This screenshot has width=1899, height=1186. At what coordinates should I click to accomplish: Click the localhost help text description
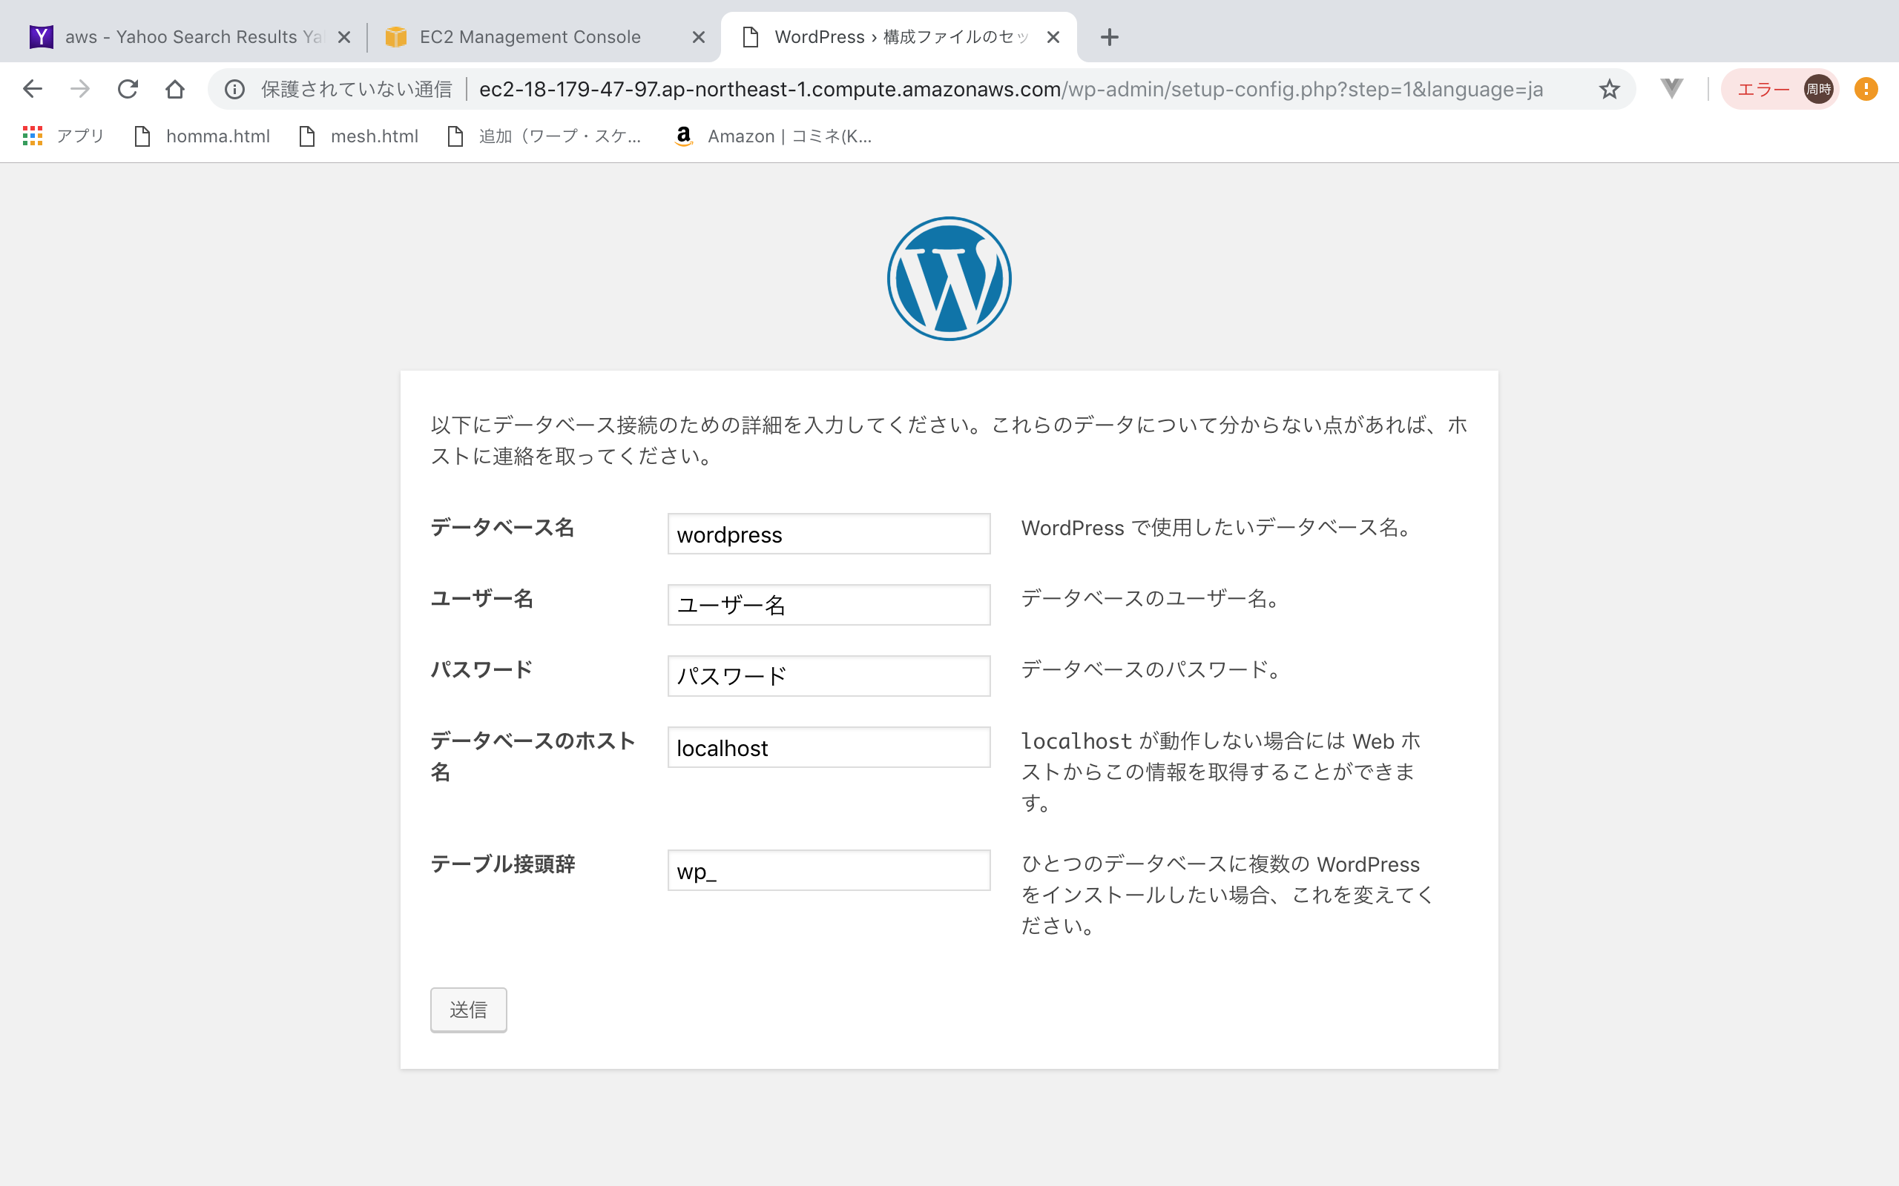click(1221, 772)
